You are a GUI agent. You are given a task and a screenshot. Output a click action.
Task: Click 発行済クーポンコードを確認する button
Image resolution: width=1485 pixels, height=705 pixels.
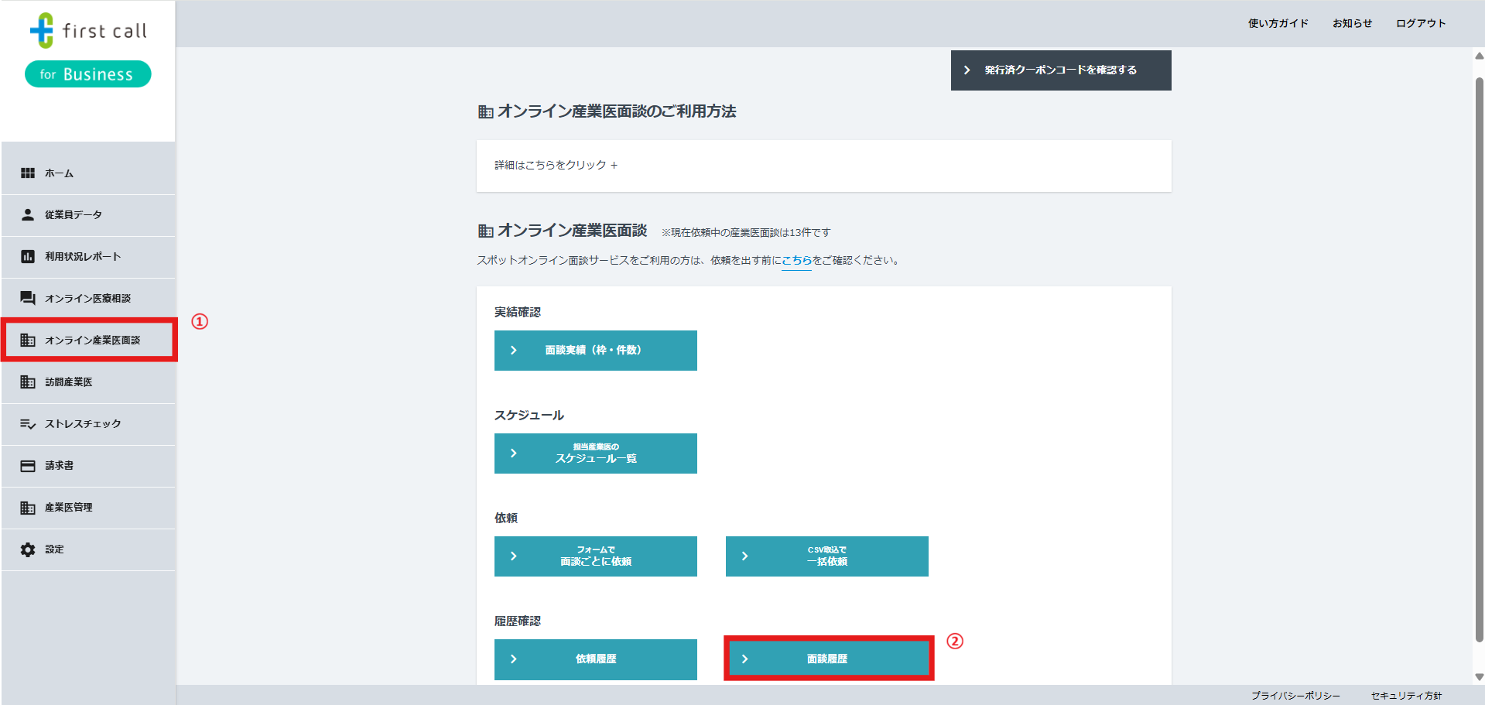(x=1061, y=70)
